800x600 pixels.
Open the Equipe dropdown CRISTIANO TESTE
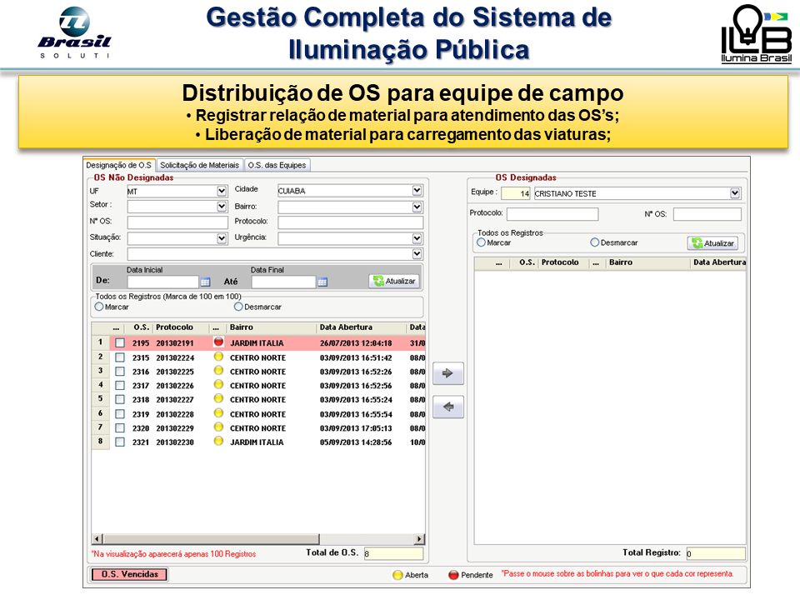tap(735, 193)
